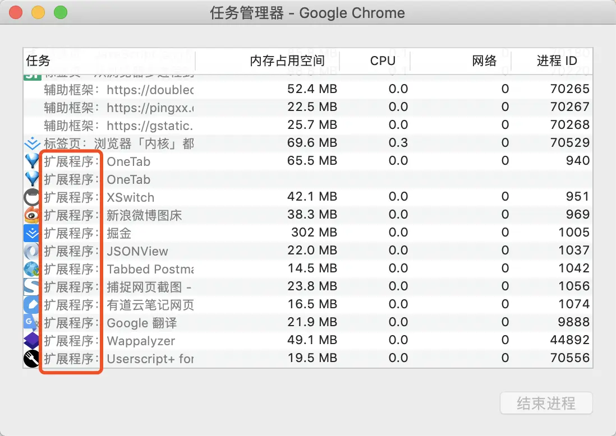Click process ID 9888

[x=574, y=322]
